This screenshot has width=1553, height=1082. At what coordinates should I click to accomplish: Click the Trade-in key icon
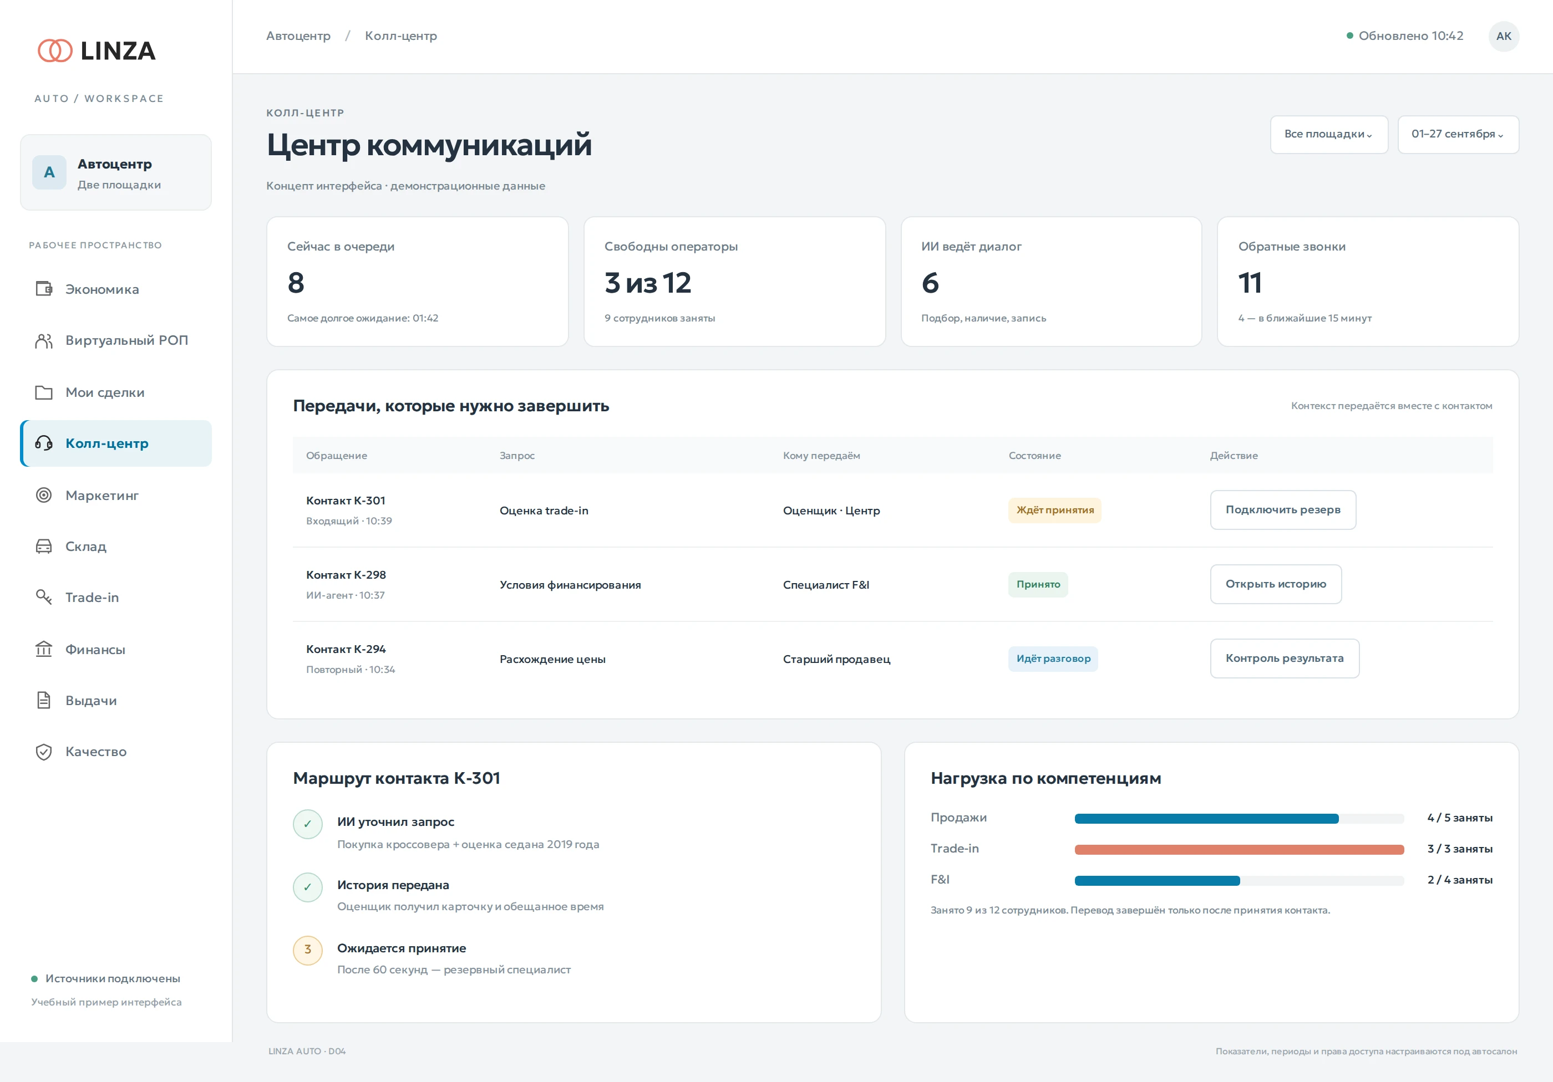click(x=44, y=598)
